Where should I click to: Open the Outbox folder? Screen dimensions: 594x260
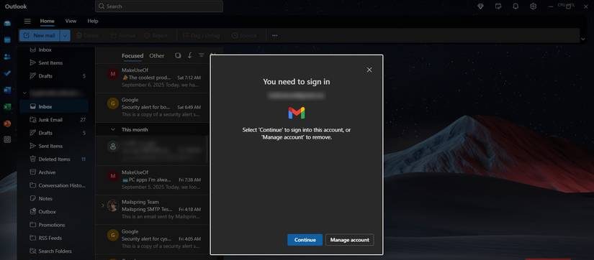pyautogui.click(x=54, y=212)
